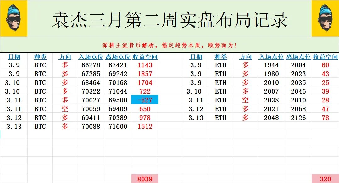Select profit cell 1143

[x=145, y=65]
